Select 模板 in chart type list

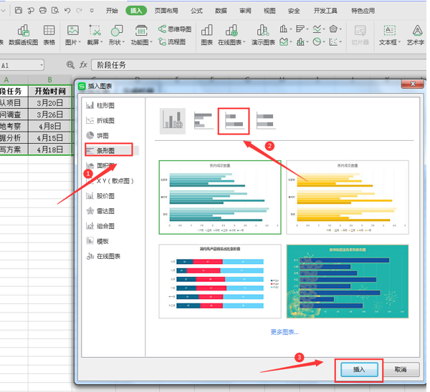(97, 241)
